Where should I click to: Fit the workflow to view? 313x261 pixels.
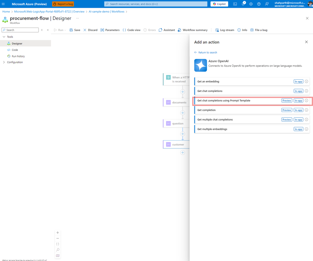58,244
